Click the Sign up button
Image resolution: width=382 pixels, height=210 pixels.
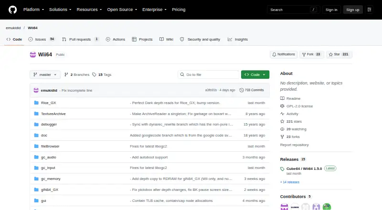tap(353, 10)
